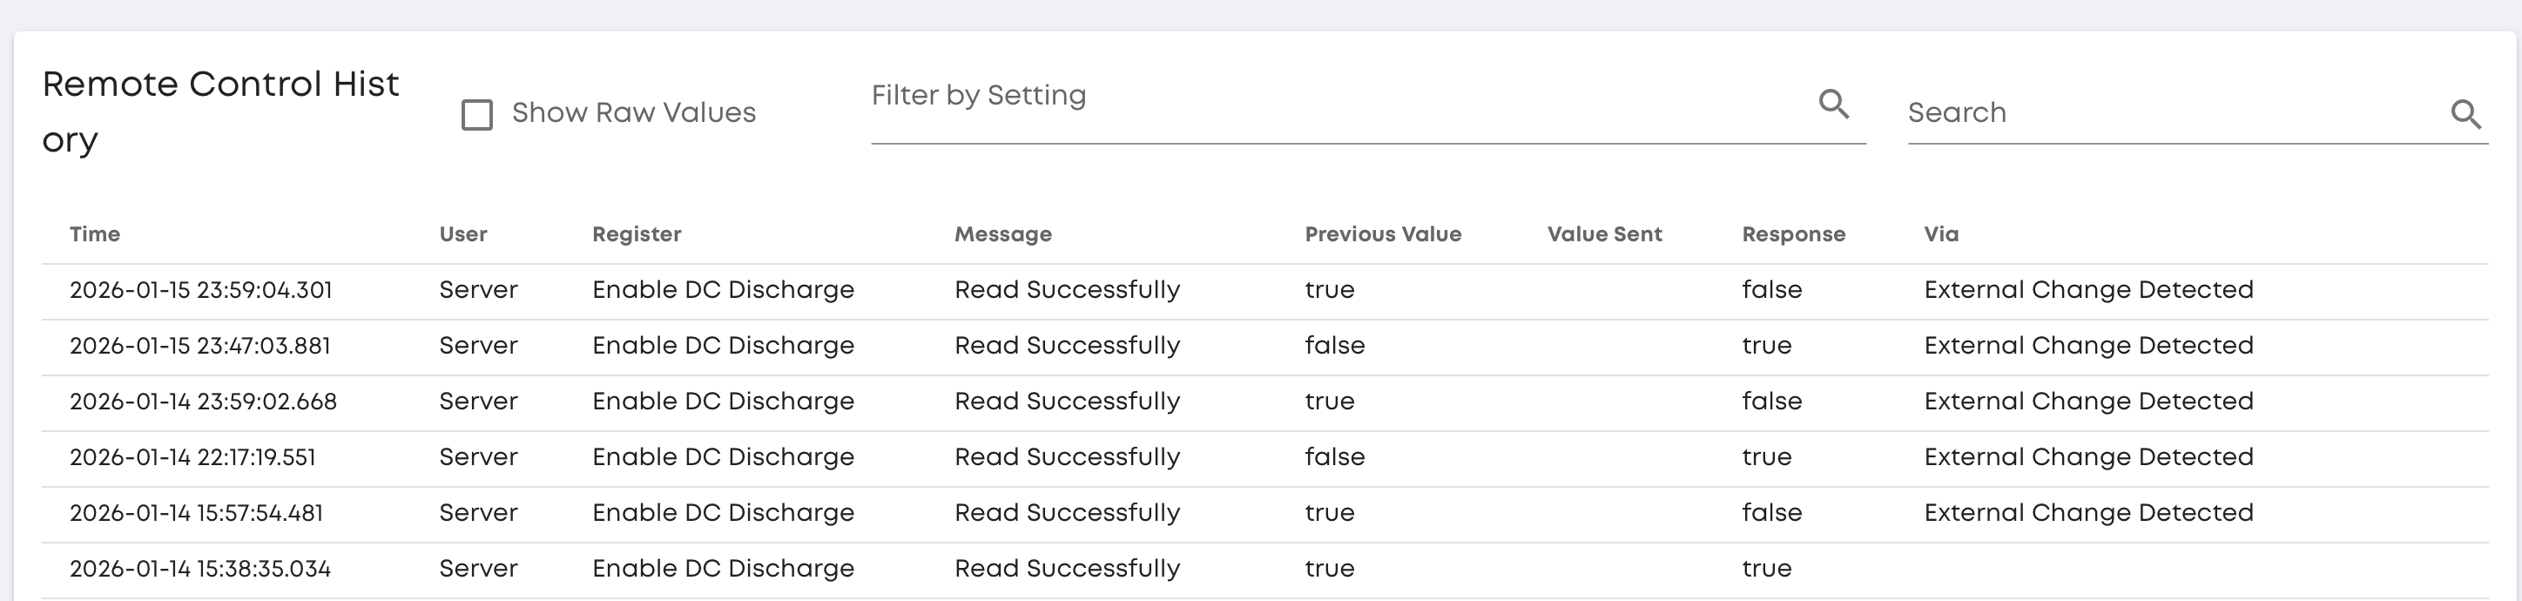
Task: Select the 2026-01-14 22:17:19.551 row
Action: coord(1264,459)
